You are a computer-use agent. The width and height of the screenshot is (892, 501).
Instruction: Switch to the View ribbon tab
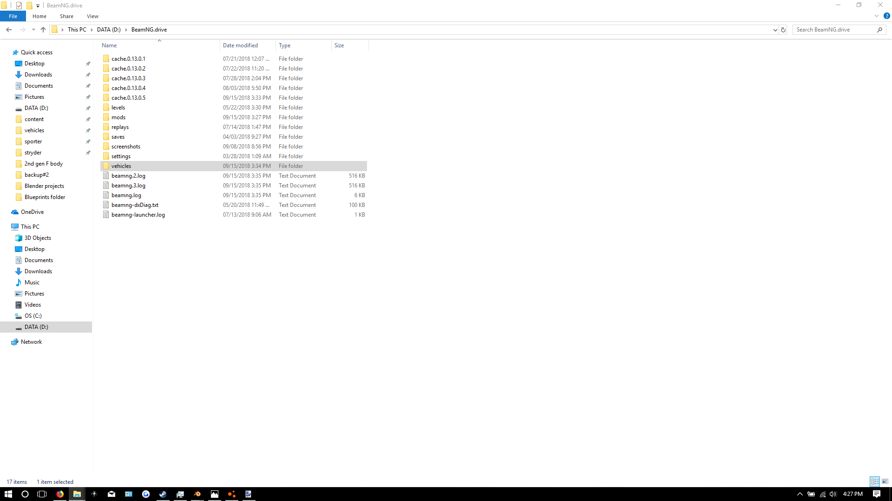pyautogui.click(x=92, y=16)
